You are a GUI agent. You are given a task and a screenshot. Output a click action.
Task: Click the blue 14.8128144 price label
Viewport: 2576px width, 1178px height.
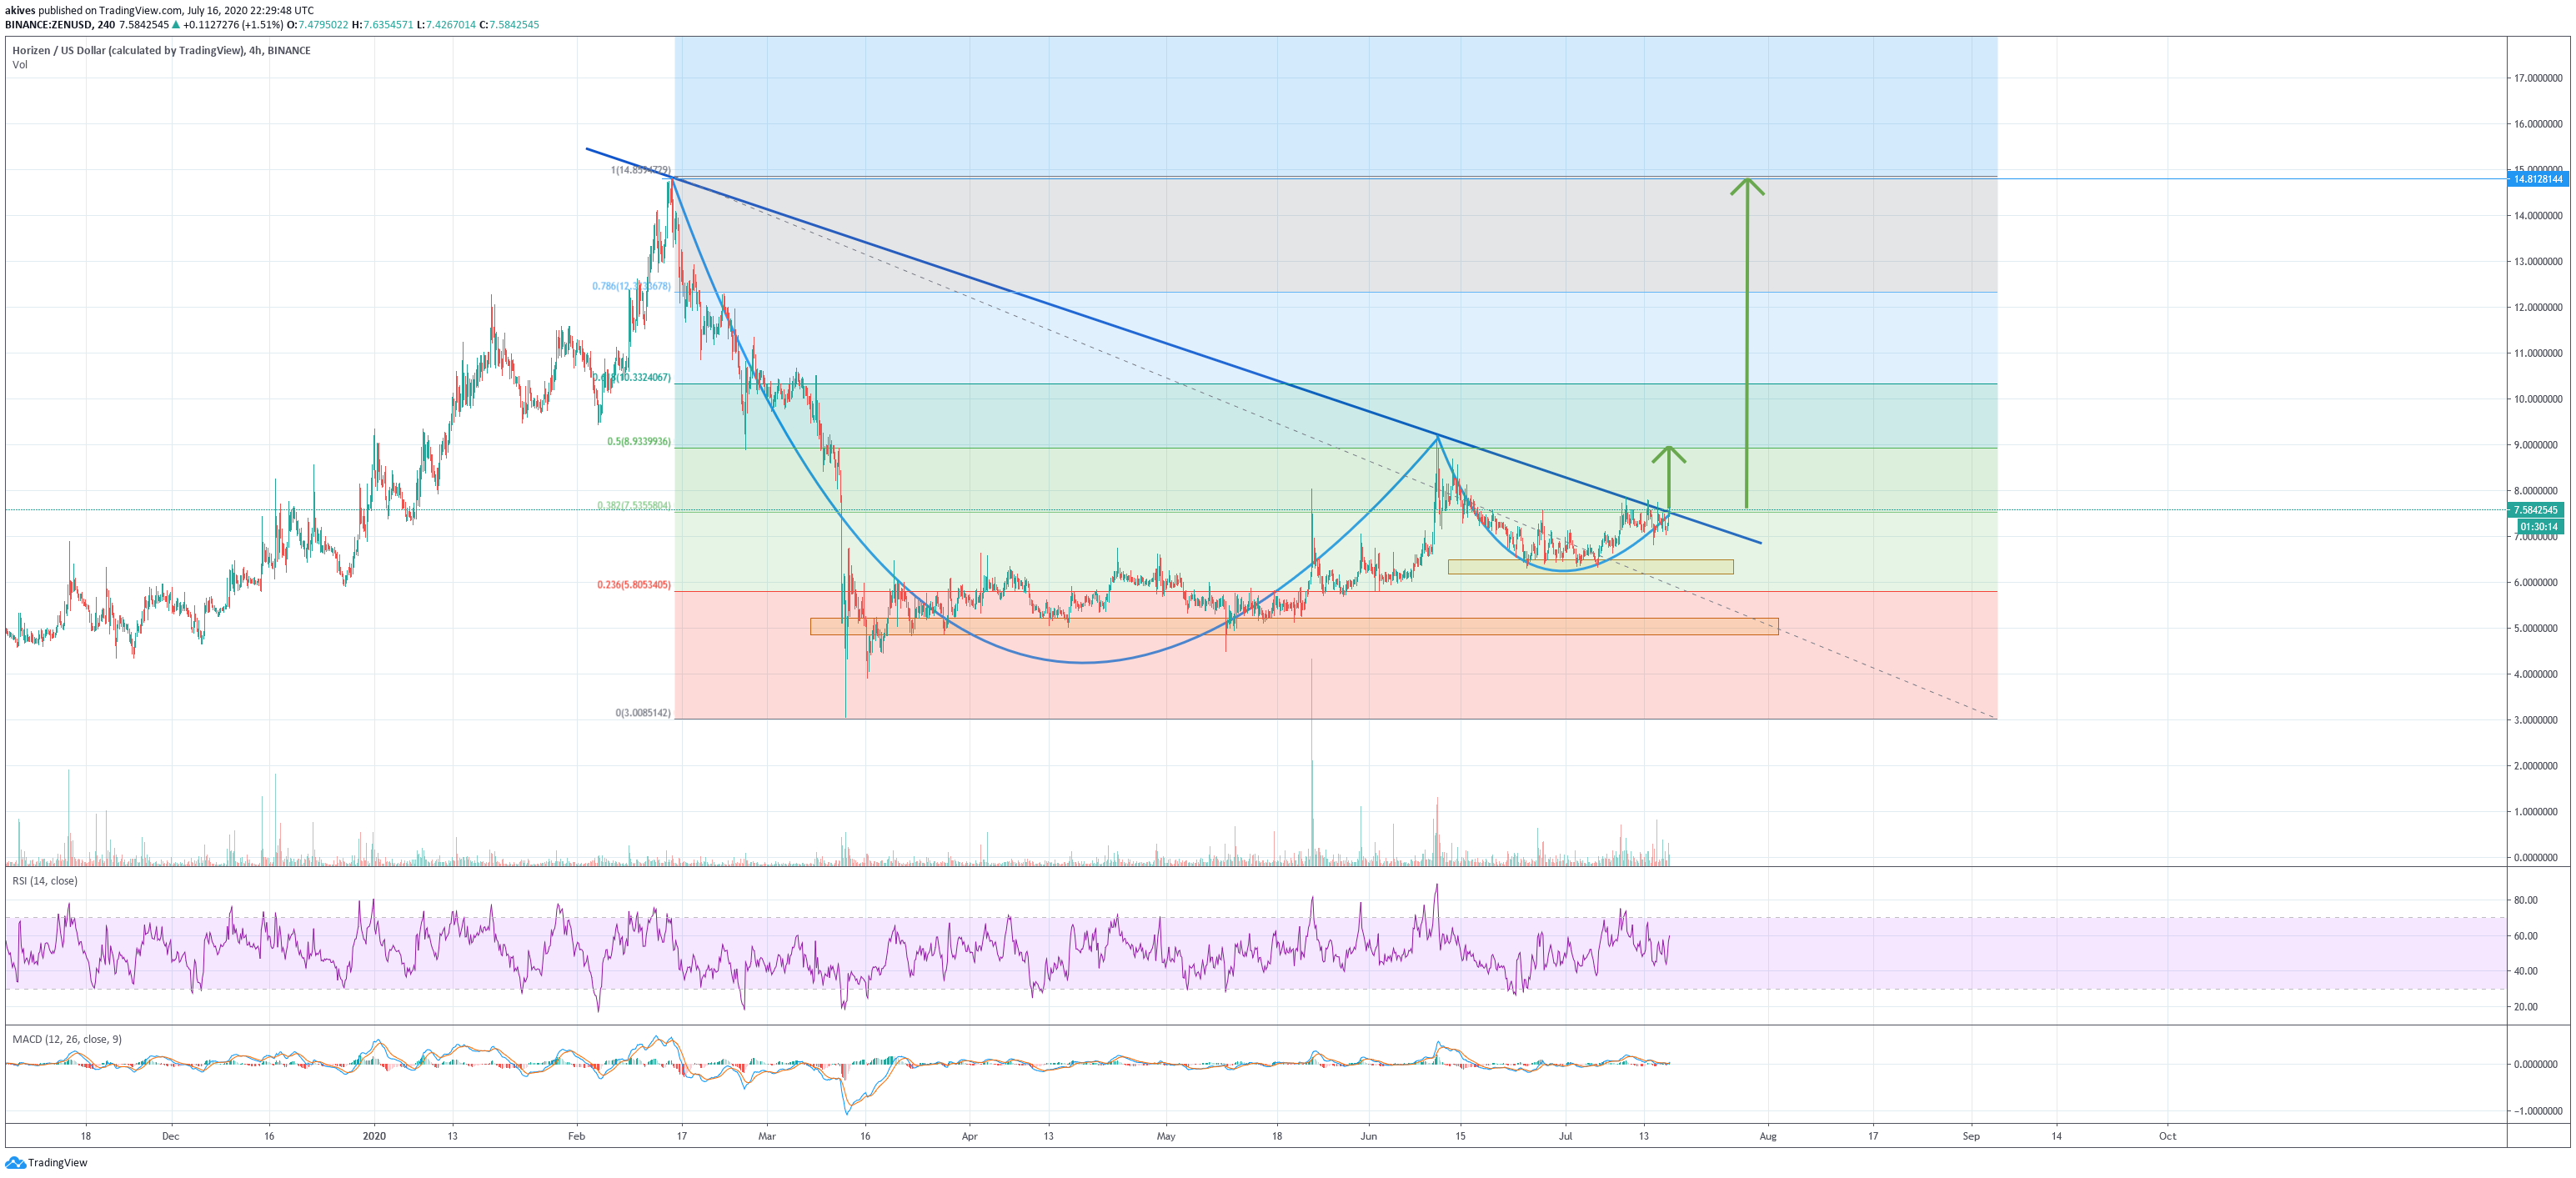tap(2537, 179)
